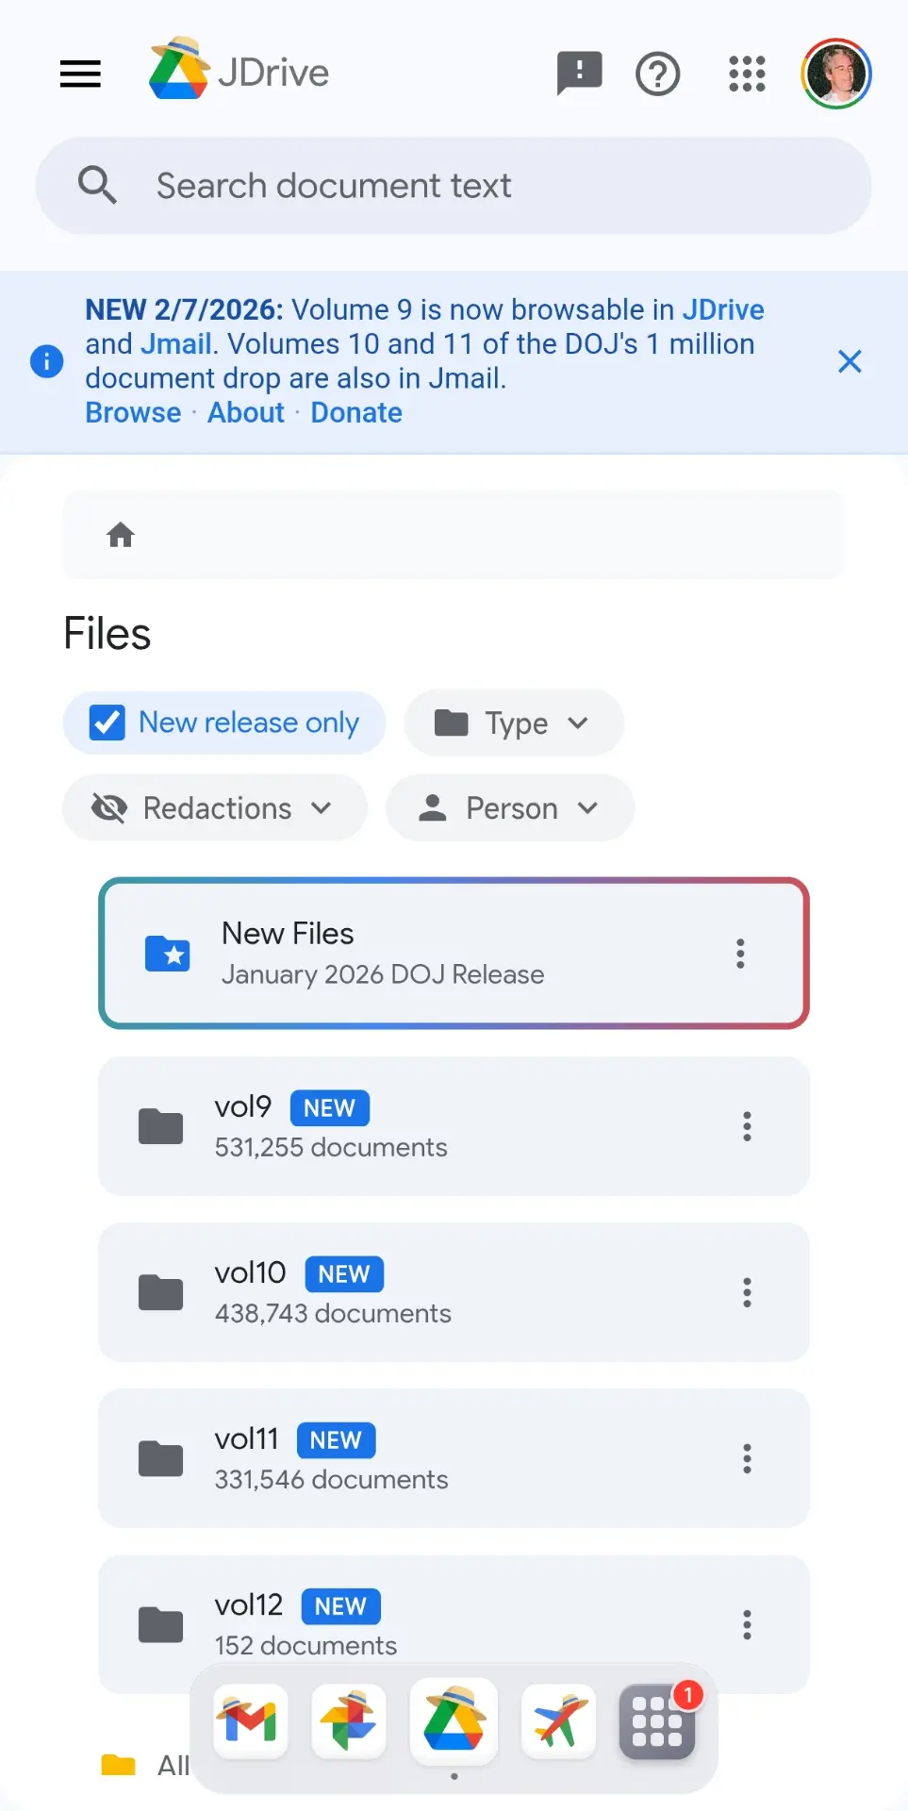Screen dimensions: 908x1811
Task: Open the profile avatar menu
Action: point(836,74)
